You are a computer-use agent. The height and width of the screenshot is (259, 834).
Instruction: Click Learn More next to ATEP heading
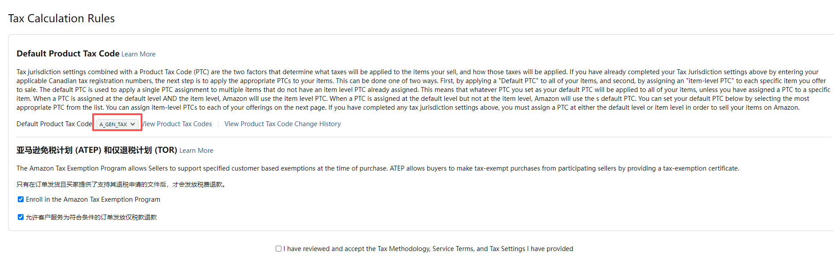click(x=196, y=151)
